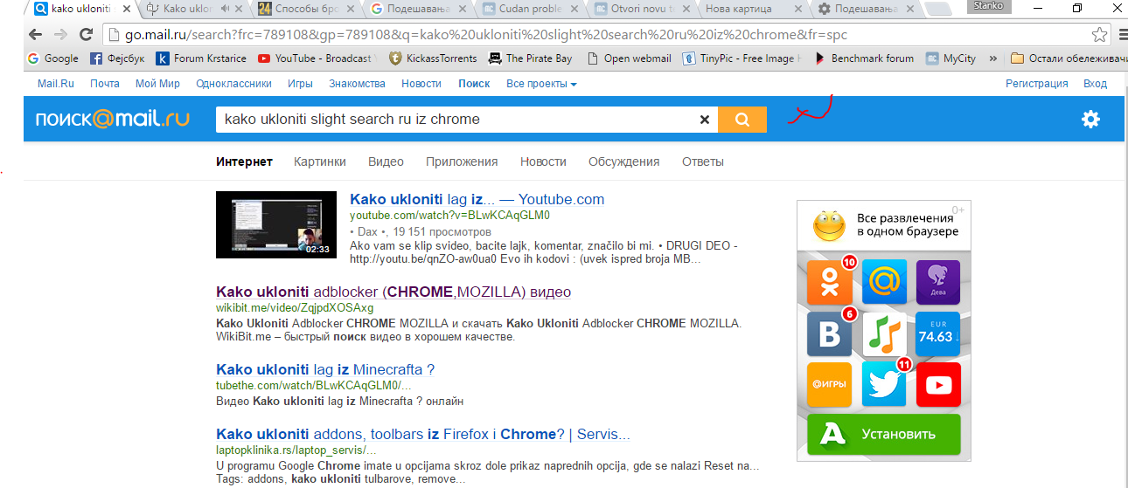Open the Mail.Ru top navigation link
This screenshot has height=488, width=1128.
(x=56, y=84)
